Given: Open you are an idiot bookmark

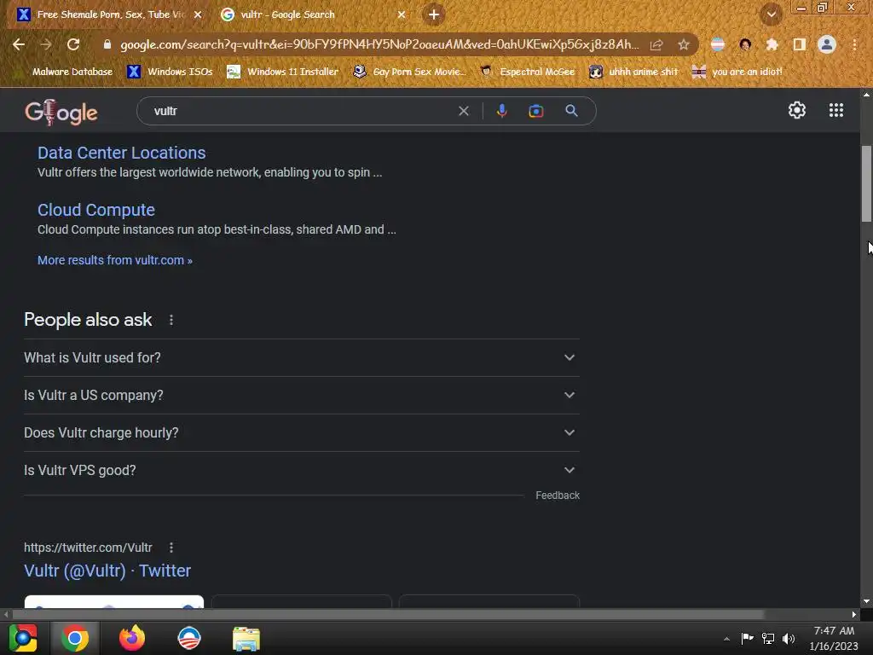Looking at the screenshot, I should tap(737, 72).
